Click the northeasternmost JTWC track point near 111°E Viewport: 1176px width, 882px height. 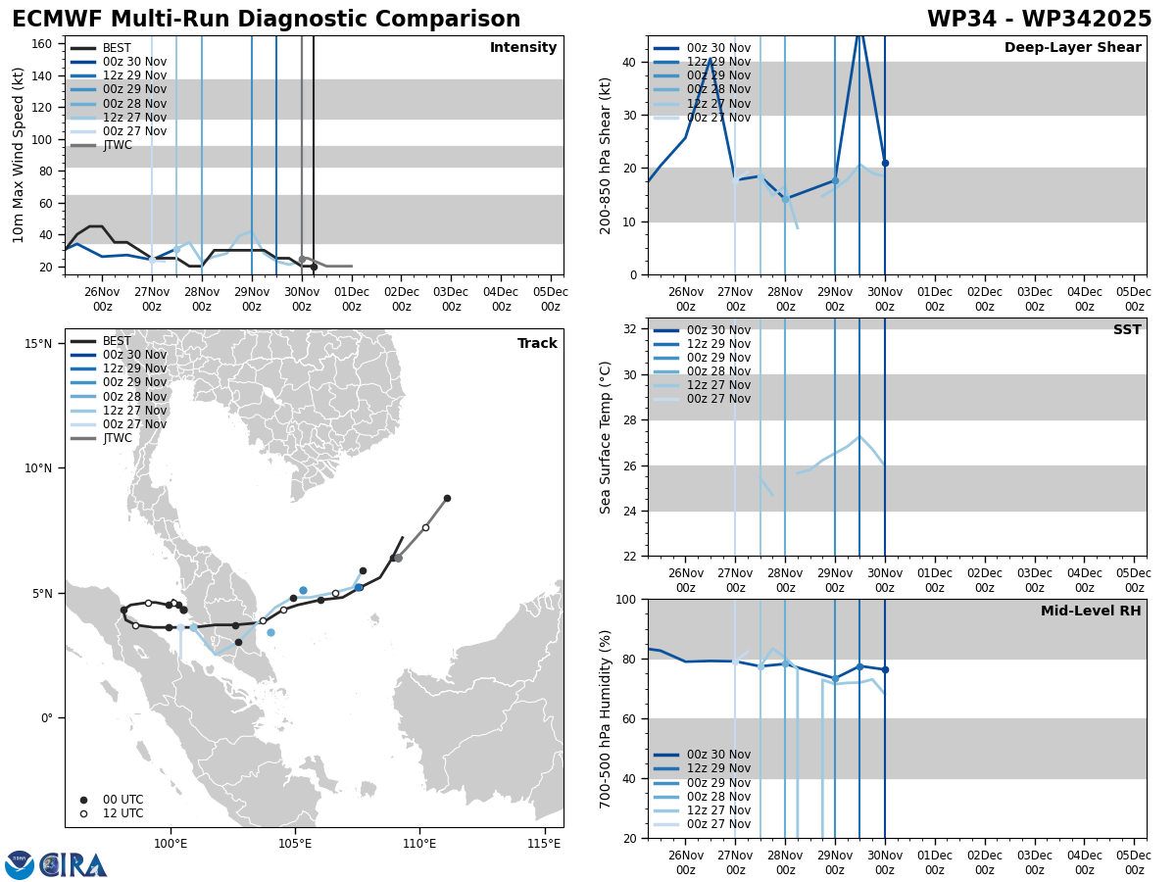click(447, 498)
